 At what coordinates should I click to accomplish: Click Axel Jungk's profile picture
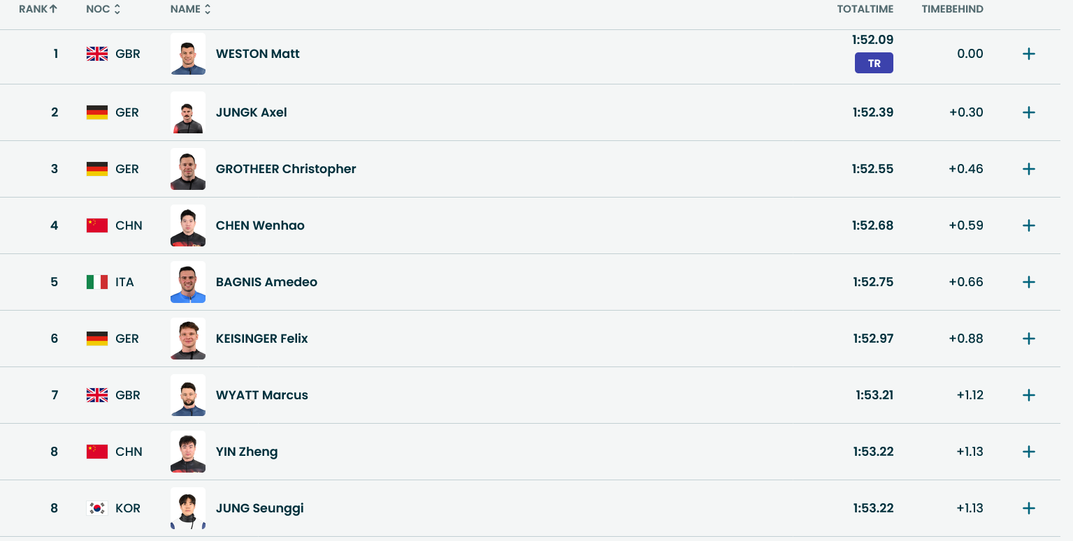pos(188,112)
